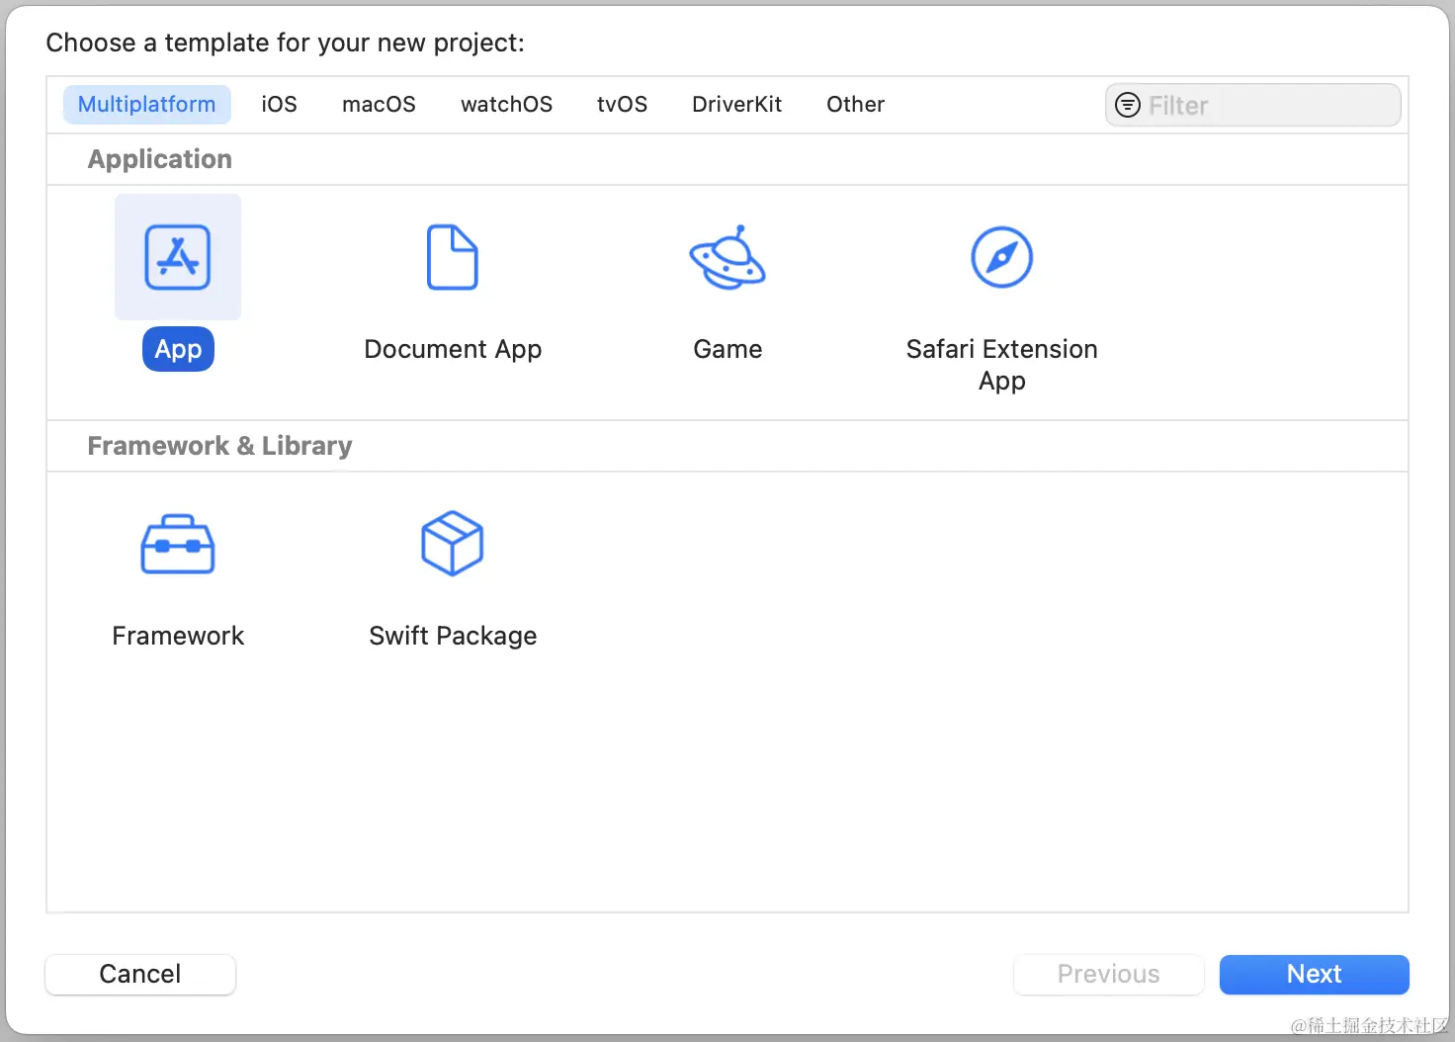Switch to the macOS tab
Image resolution: width=1455 pixels, height=1042 pixels.
[379, 105]
